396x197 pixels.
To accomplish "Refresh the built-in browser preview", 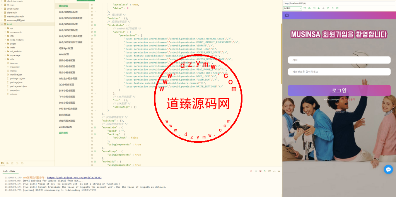I will [328, 9].
